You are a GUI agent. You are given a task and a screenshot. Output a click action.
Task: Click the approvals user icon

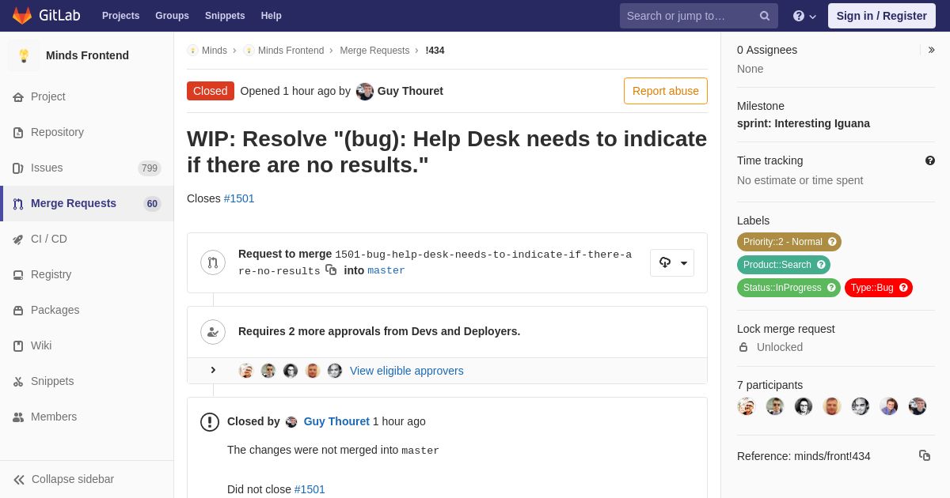213,332
